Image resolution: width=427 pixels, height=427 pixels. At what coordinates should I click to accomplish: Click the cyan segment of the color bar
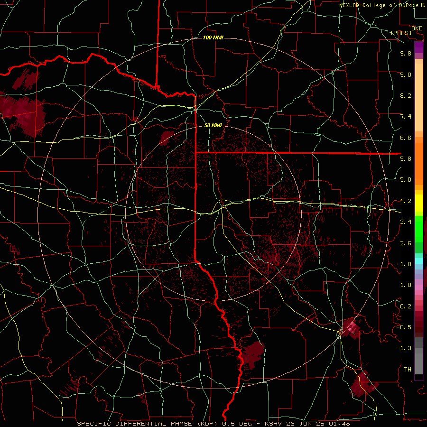click(419, 261)
